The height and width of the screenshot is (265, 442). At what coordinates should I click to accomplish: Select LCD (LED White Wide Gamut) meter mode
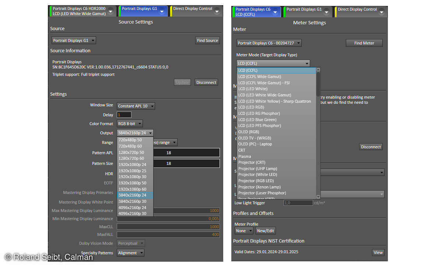click(x=276, y=95)
